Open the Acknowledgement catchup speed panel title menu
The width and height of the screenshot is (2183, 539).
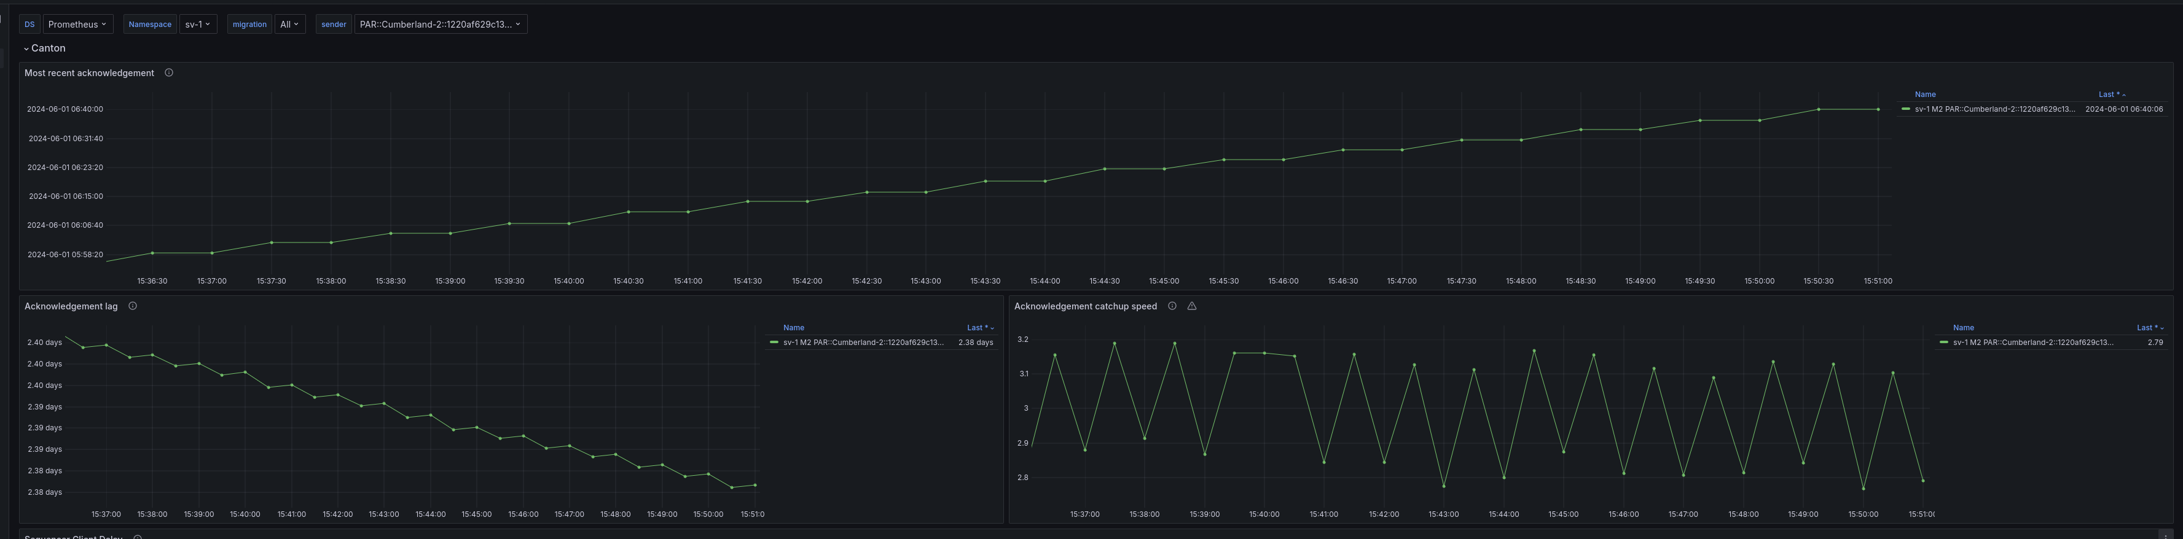[x=1084, y=306]
